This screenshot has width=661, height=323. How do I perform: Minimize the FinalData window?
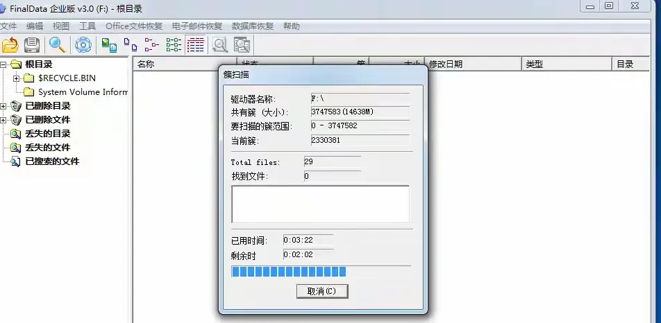tap(590, 6)
